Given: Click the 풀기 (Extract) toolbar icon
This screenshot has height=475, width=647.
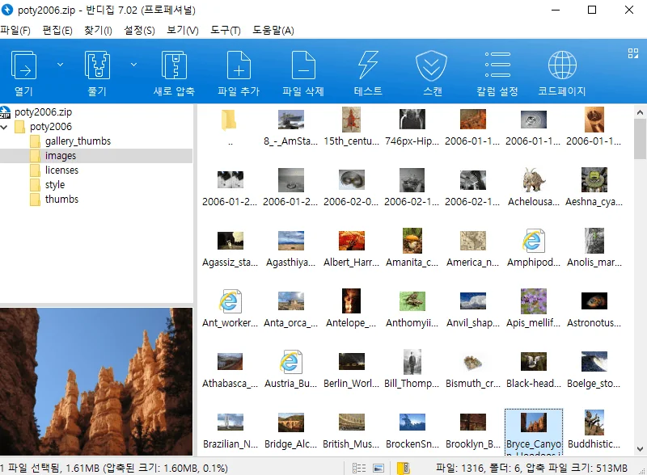Looking at the screenshot, I should pos(97,65).
